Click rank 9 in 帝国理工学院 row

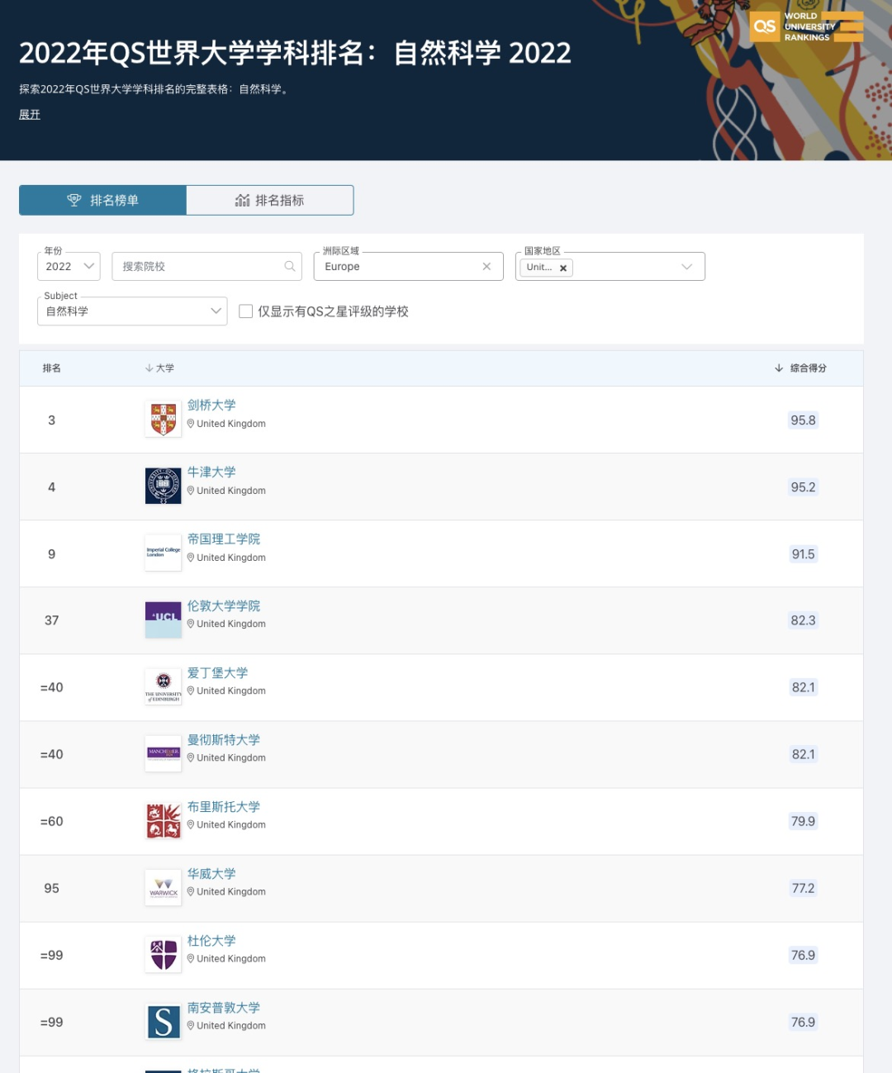click(51, 553)
